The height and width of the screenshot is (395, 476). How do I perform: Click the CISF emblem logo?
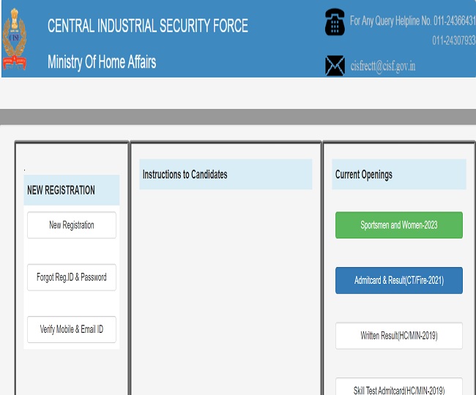(14, 39)
